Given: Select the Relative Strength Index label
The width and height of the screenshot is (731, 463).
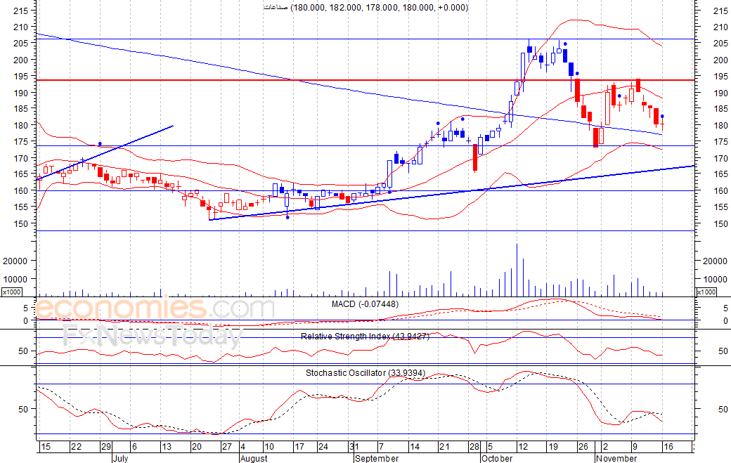Looking at the screenshot, I should coord(365,337).
